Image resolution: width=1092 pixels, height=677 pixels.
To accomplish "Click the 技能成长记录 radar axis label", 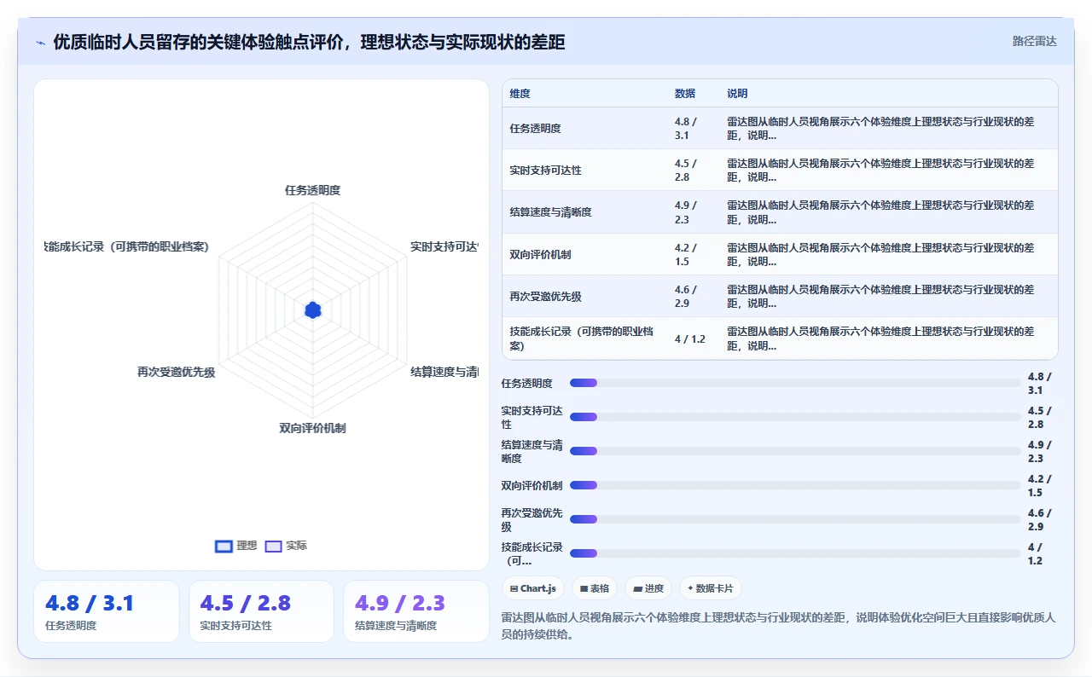I will coord(127,246).
